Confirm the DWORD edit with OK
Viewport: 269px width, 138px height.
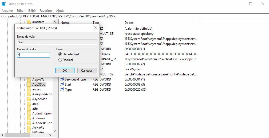tap(65, 70)
